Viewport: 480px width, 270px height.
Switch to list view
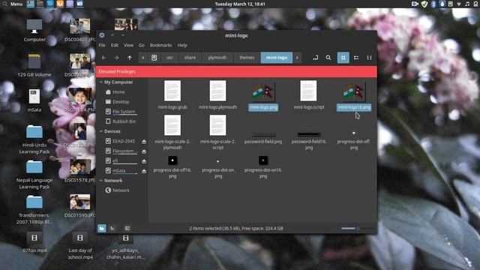[356, 58]
